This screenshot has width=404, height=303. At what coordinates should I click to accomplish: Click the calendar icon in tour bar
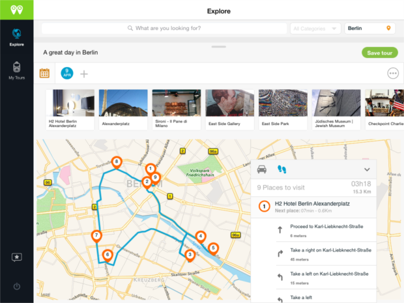click(45, 73)
